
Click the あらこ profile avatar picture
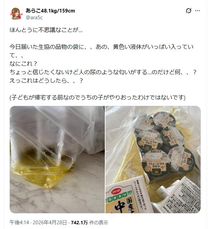tap(16, 14)
